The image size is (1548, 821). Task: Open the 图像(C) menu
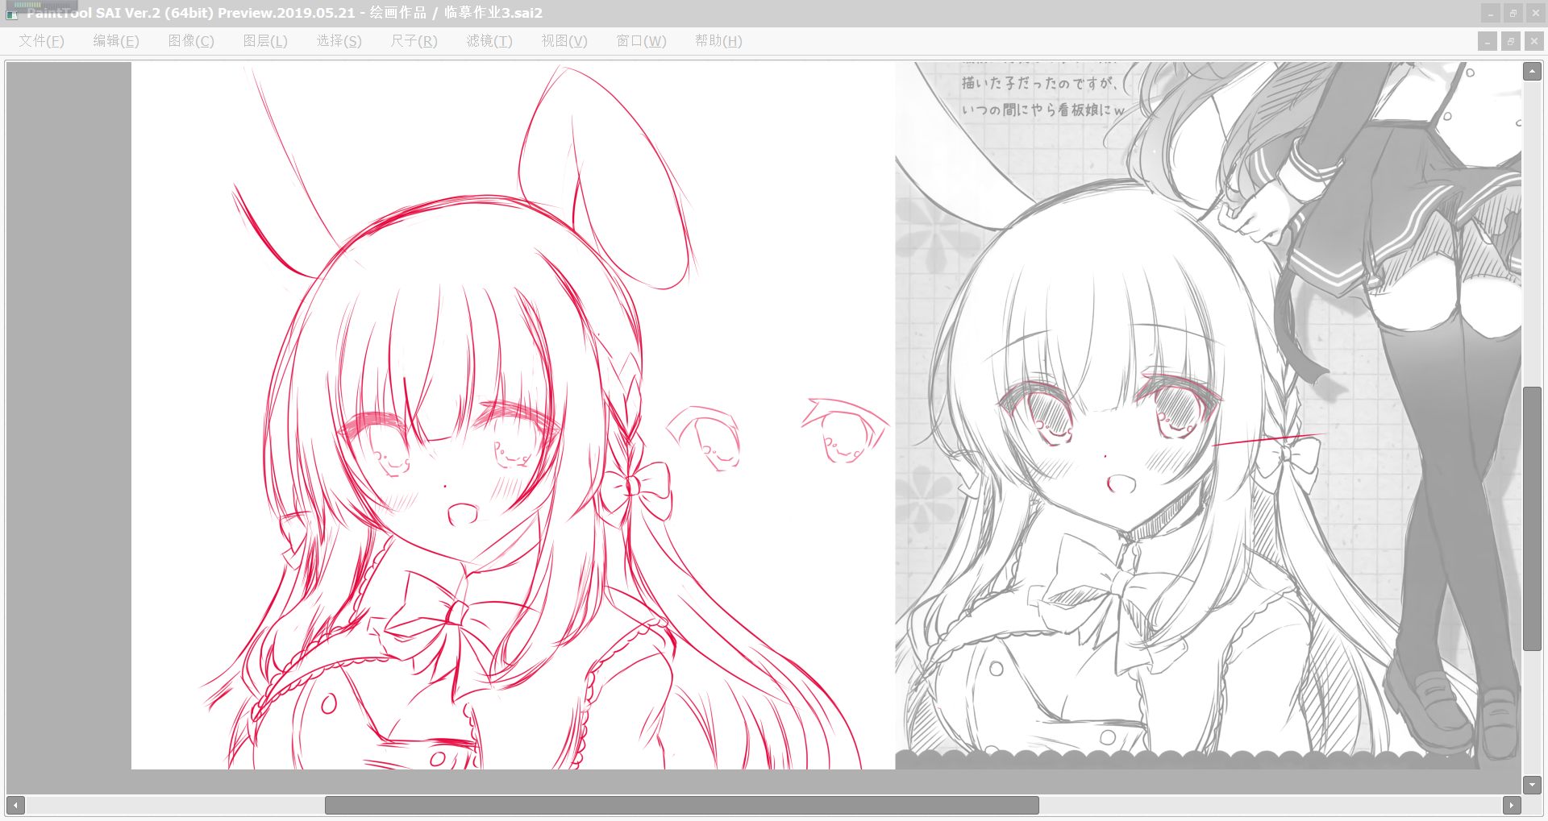point(191,41)
